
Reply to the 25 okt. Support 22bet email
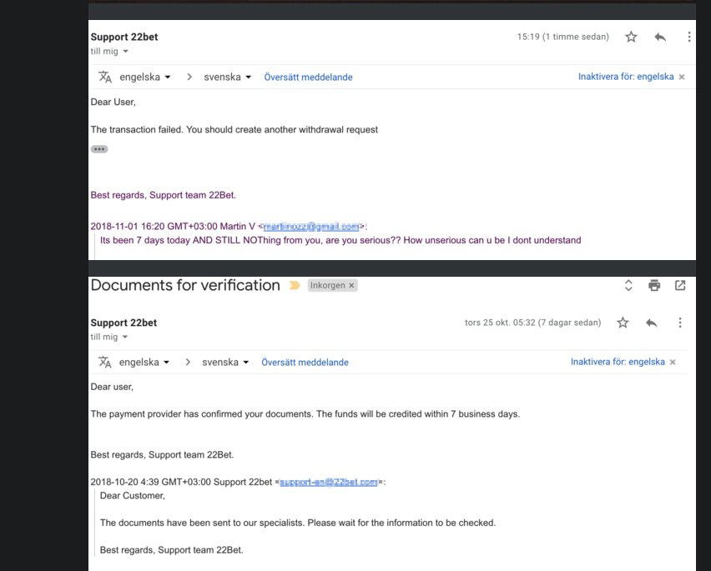point(651,323)
